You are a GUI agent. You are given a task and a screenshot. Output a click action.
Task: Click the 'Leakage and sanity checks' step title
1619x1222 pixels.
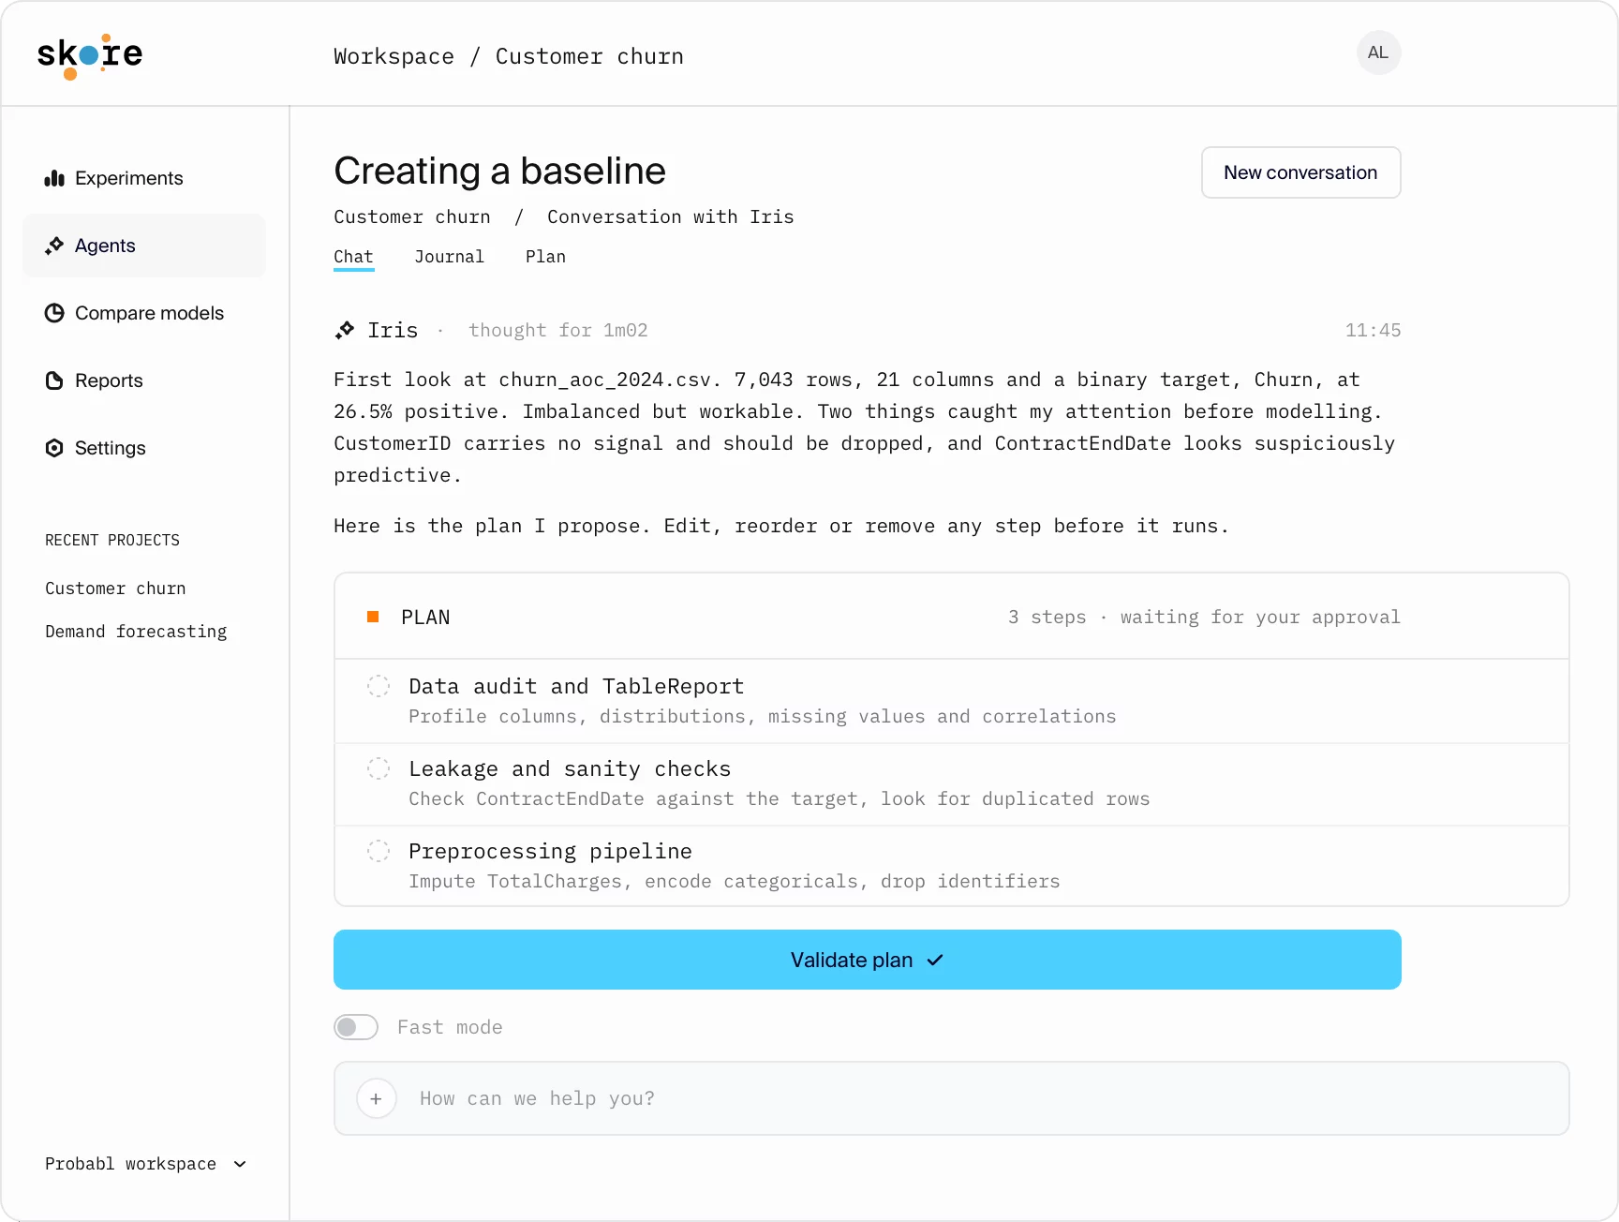(x=570, y=768)
